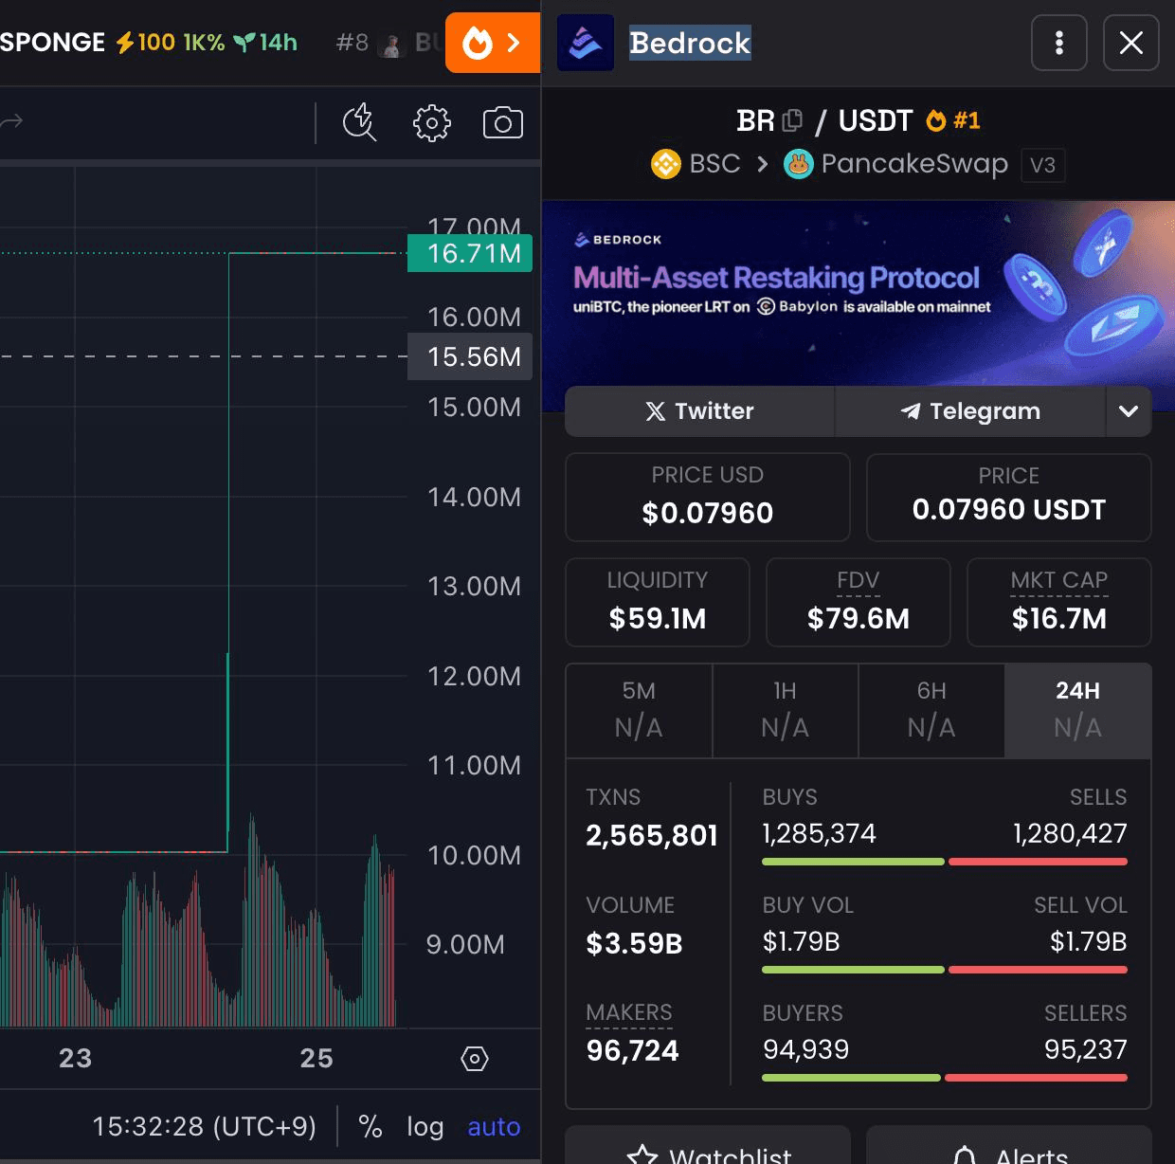Viewport: 1175px width, 1164px height.
Task: Click the FDV $79.6M box
Action: point(859,602)
